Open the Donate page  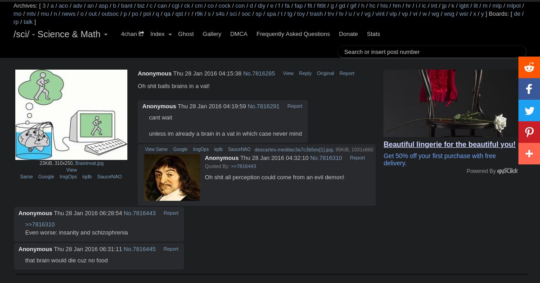[x=348, y=34]
